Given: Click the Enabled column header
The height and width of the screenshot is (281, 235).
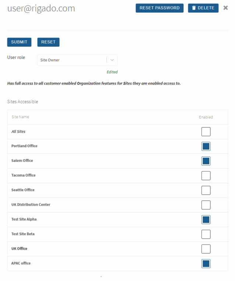Looking at the screenshot, I should [x=206, y=117].
